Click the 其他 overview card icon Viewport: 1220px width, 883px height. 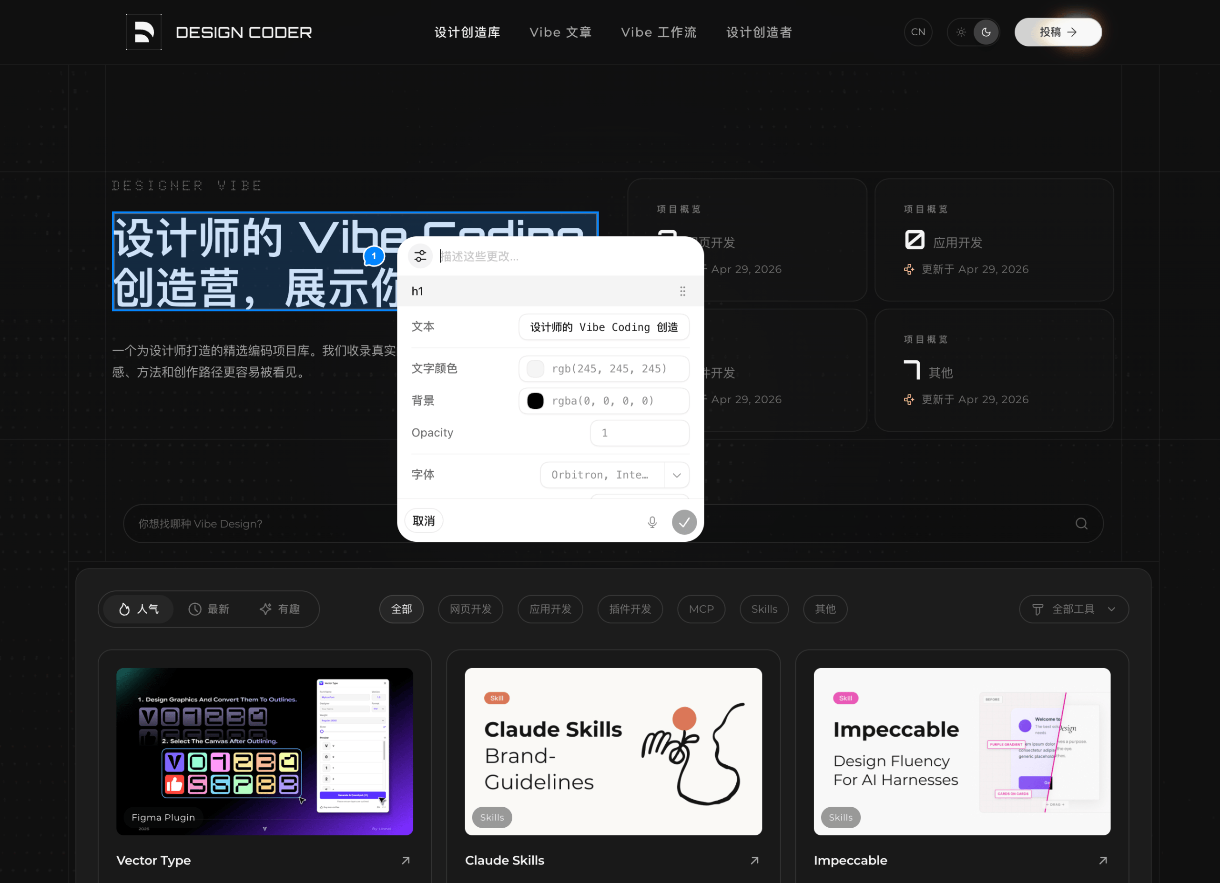tap(912, 370)
